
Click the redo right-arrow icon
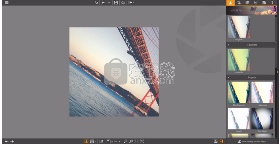pyautogui.click(x=109, y=3)
